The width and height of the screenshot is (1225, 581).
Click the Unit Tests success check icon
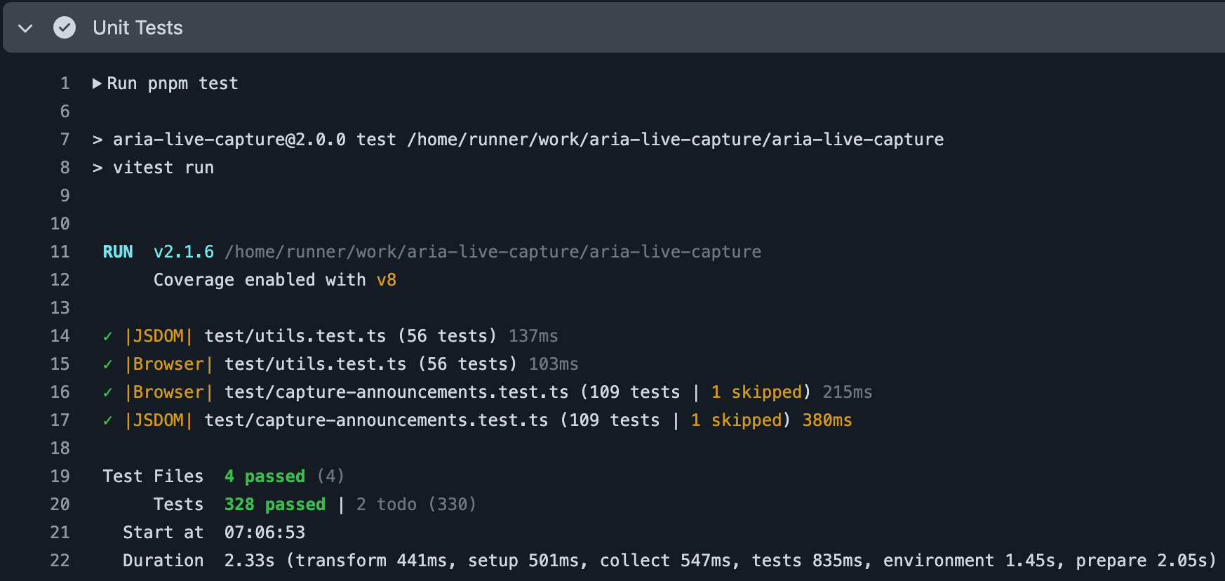(65, 28)
